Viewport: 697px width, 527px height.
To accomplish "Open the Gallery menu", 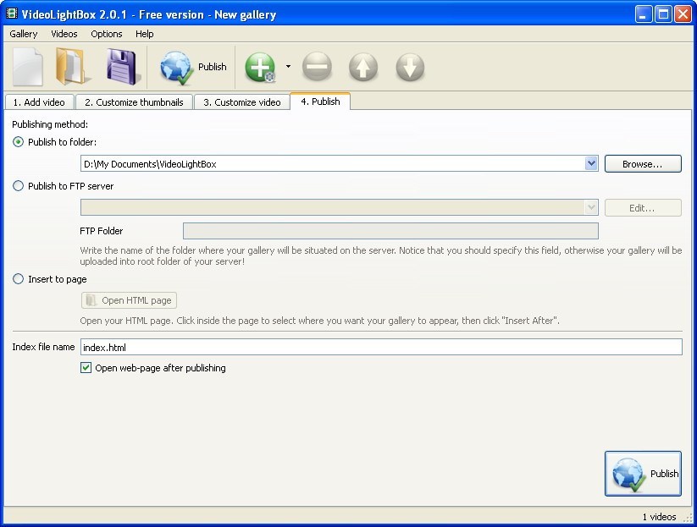I will [x=24, y=34].
